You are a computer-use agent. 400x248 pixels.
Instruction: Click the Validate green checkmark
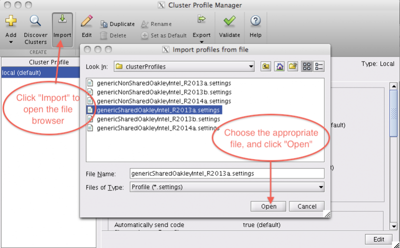click(229, 21)
